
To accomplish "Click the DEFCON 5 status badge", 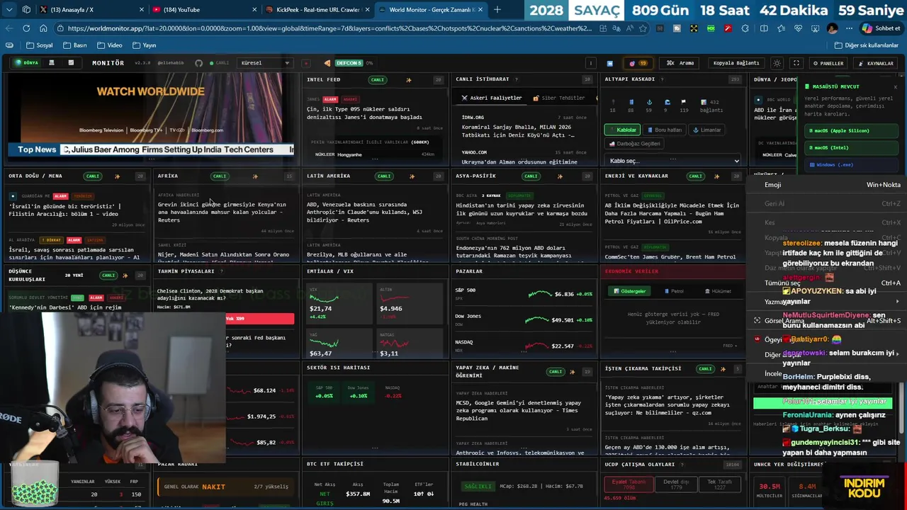I will click(x=348, y=63).
